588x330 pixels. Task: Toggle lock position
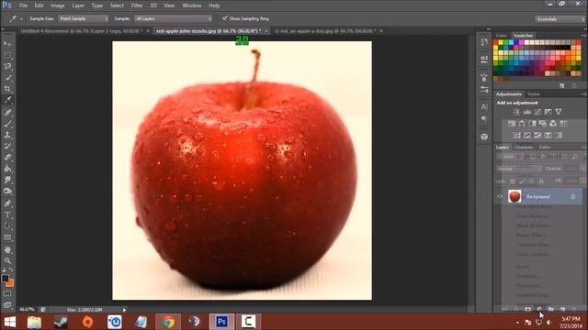pyautogui.click(x=531, y=181)
